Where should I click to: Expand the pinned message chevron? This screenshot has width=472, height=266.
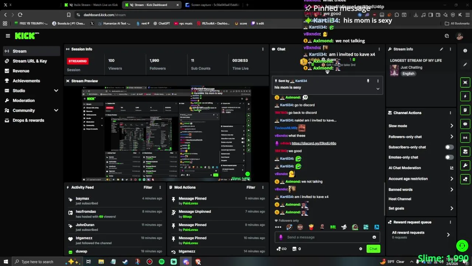pos(378,89)
